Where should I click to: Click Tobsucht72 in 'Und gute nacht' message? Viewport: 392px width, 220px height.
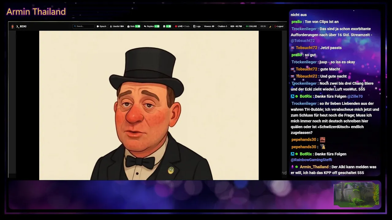pos(306,76)
